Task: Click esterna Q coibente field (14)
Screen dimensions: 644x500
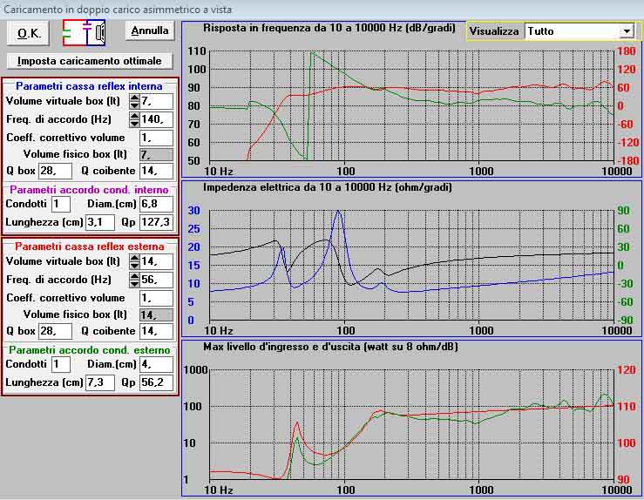Action: 157,331
